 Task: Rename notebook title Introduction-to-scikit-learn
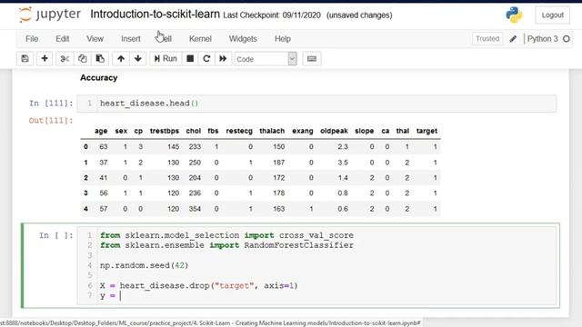[155, 15]
